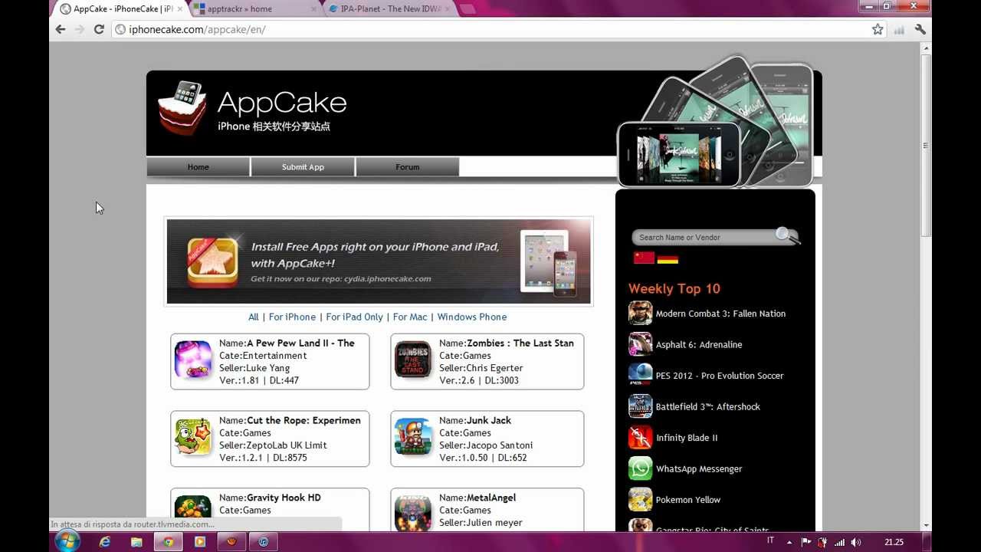Open Modern Combat 3: Fallen Nation link
The height and width of the screenshot is (552, 981).
[x=720, y=314]
